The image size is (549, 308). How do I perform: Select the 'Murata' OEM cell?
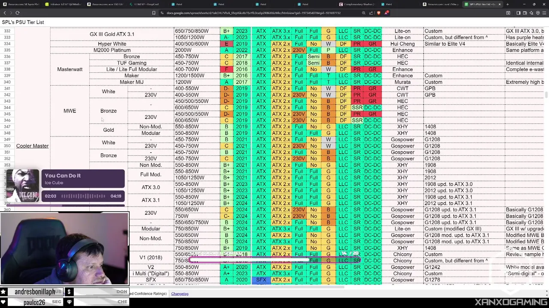pyautogui.click(x=402, y=82)
